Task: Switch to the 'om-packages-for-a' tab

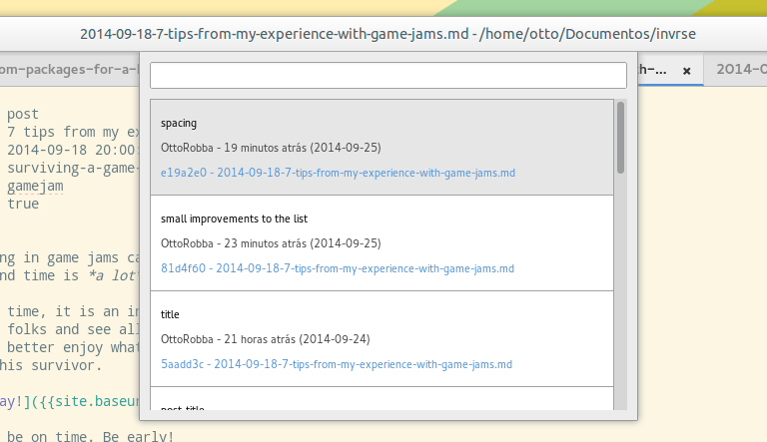Action: coord(70,69)
